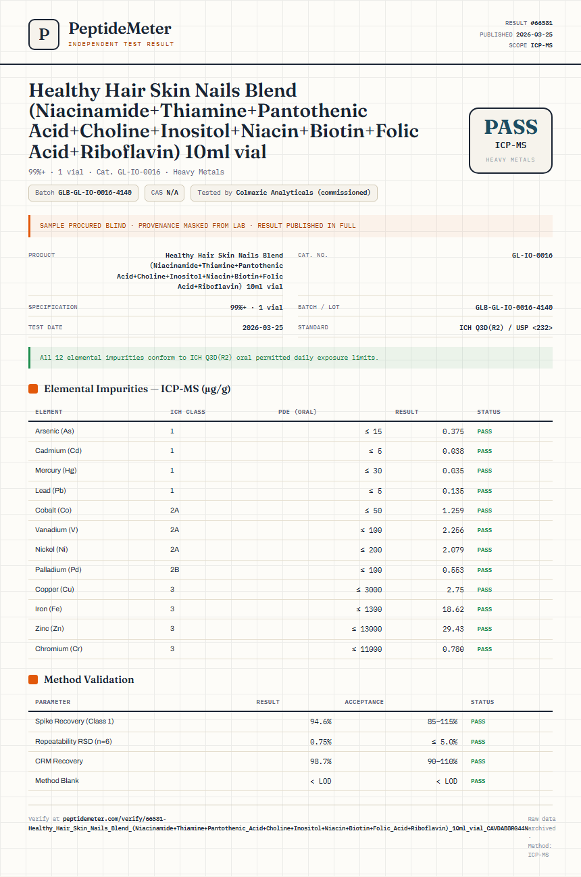Click the Chromium result value 0.780
Screen dimensions: 581x877
coord(453,649)
